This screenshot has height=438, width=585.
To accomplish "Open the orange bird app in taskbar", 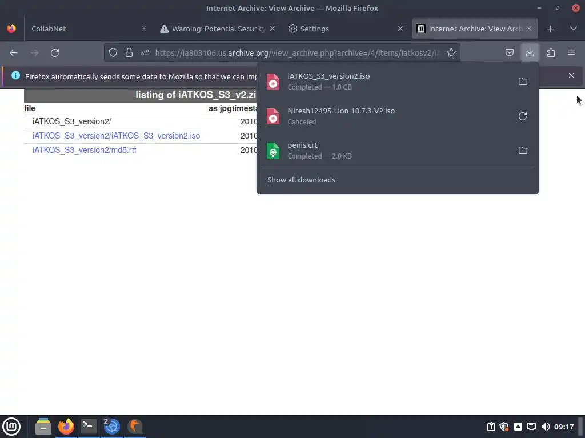I will click(135, 427).
